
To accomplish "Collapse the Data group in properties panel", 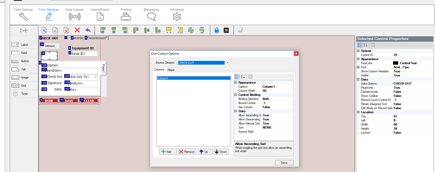I will point(358,79).
